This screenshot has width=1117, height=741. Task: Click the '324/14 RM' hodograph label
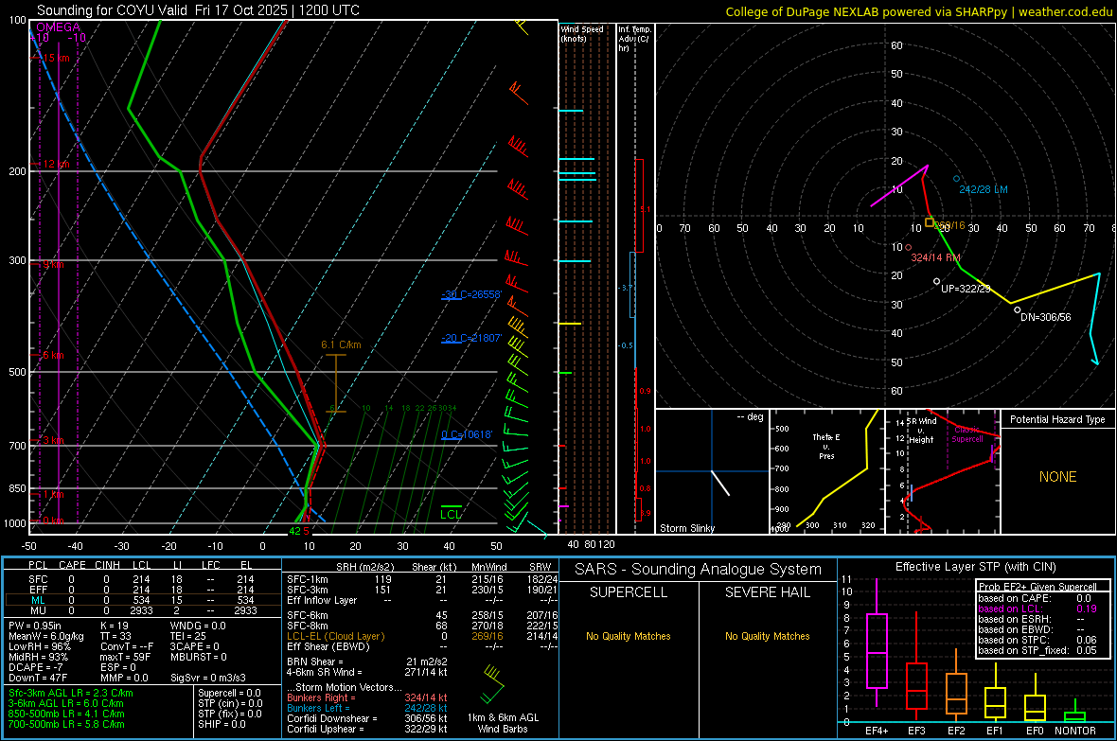tap(936, 257)
